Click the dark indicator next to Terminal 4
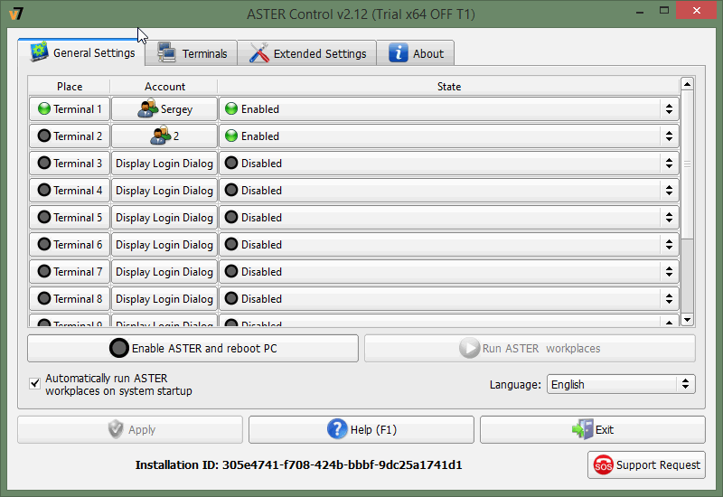 click(43, 191)
